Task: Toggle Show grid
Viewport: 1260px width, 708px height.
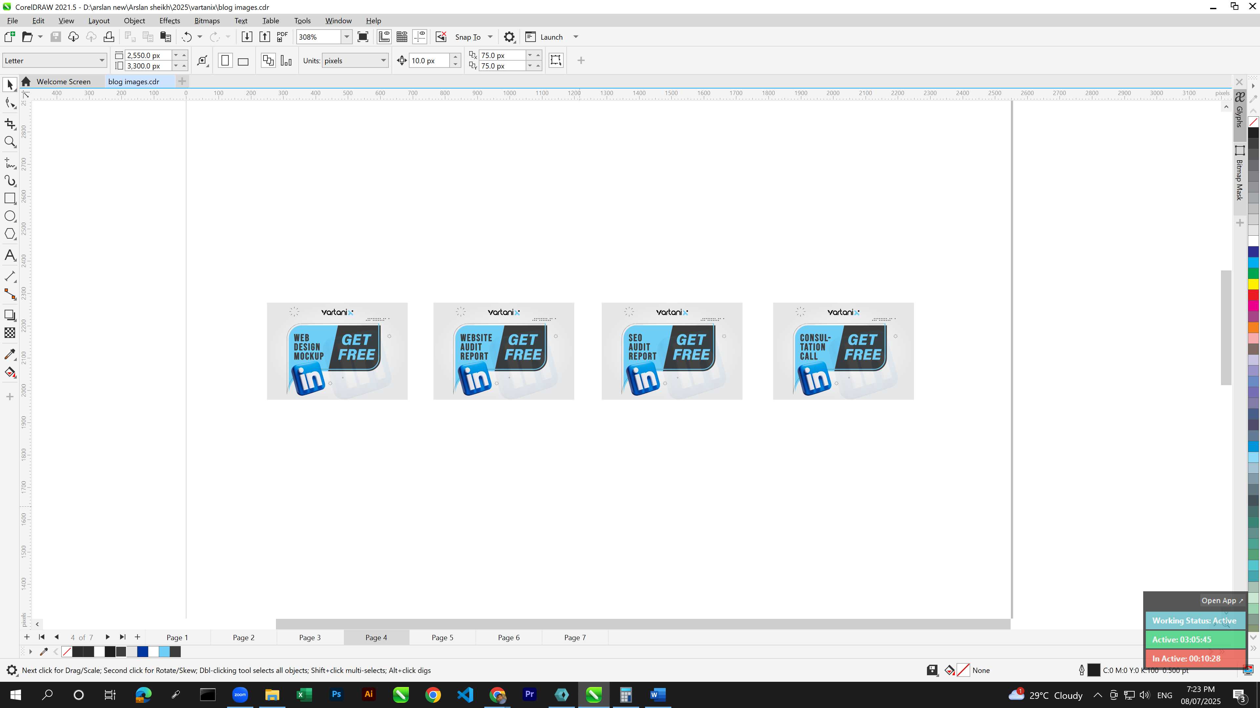Action: tap(402, 37)
